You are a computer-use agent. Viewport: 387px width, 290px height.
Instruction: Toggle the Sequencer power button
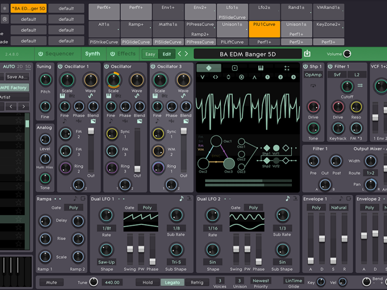(x=41, y=54)
